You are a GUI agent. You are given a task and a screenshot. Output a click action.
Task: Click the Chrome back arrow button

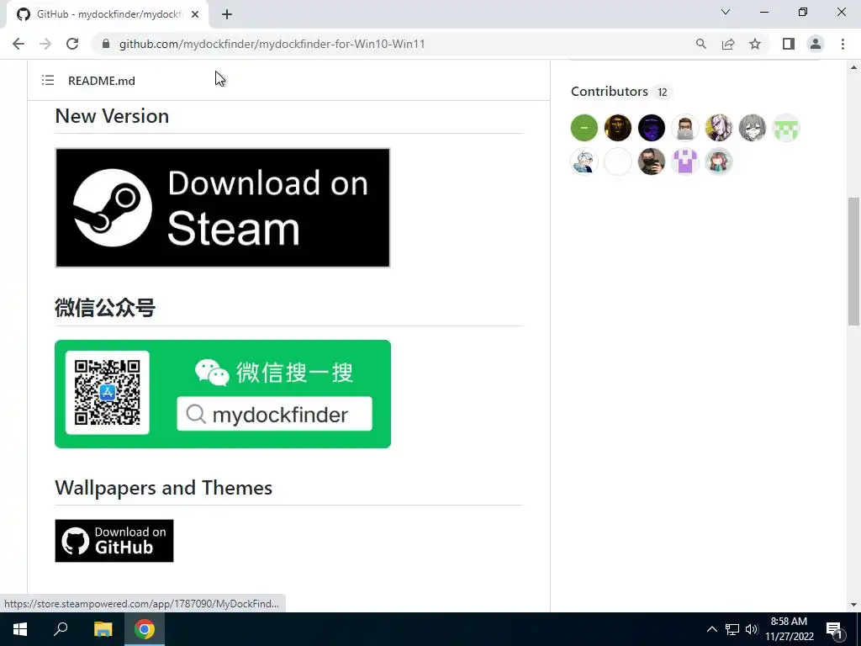point(18,44)
